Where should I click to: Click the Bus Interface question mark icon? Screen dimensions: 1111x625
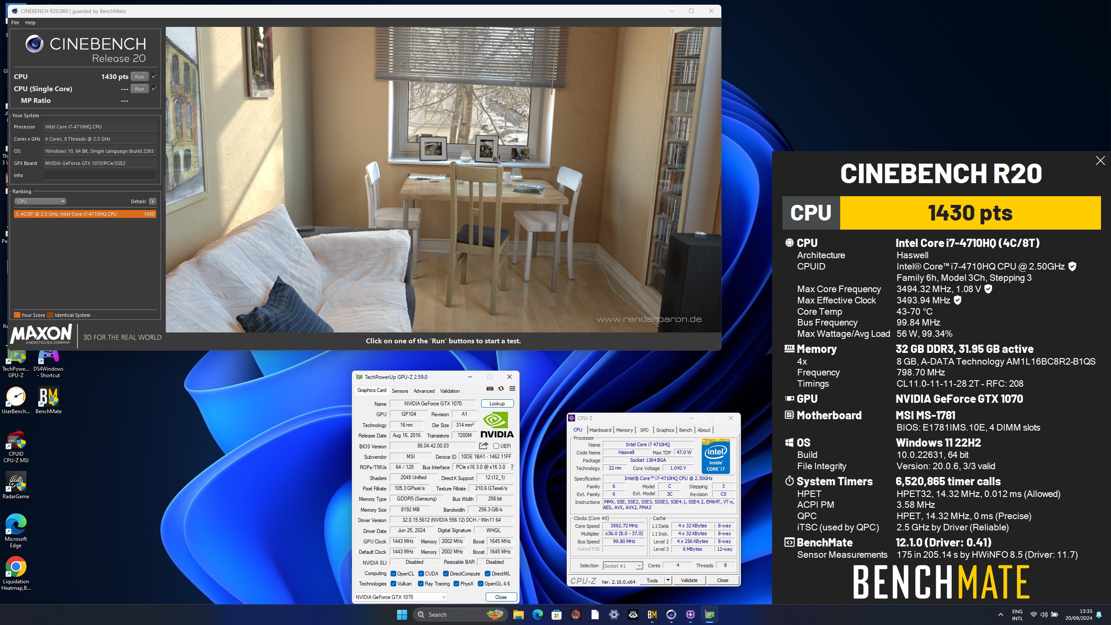512,467
